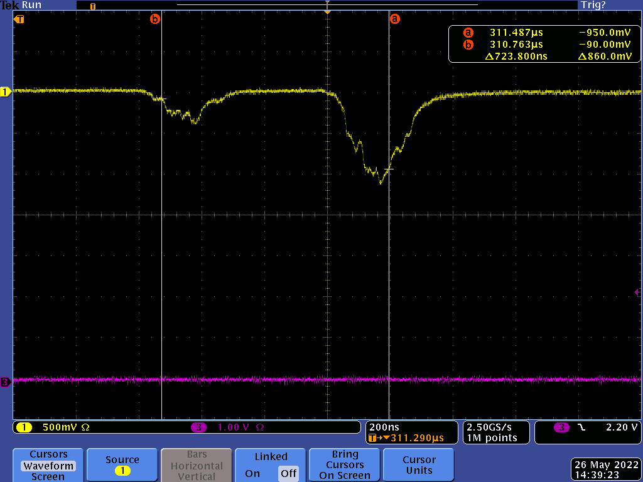
Task: Select cursor 'b' marker above the graticule
Action: pyautogui.click(x=155, y=19)
